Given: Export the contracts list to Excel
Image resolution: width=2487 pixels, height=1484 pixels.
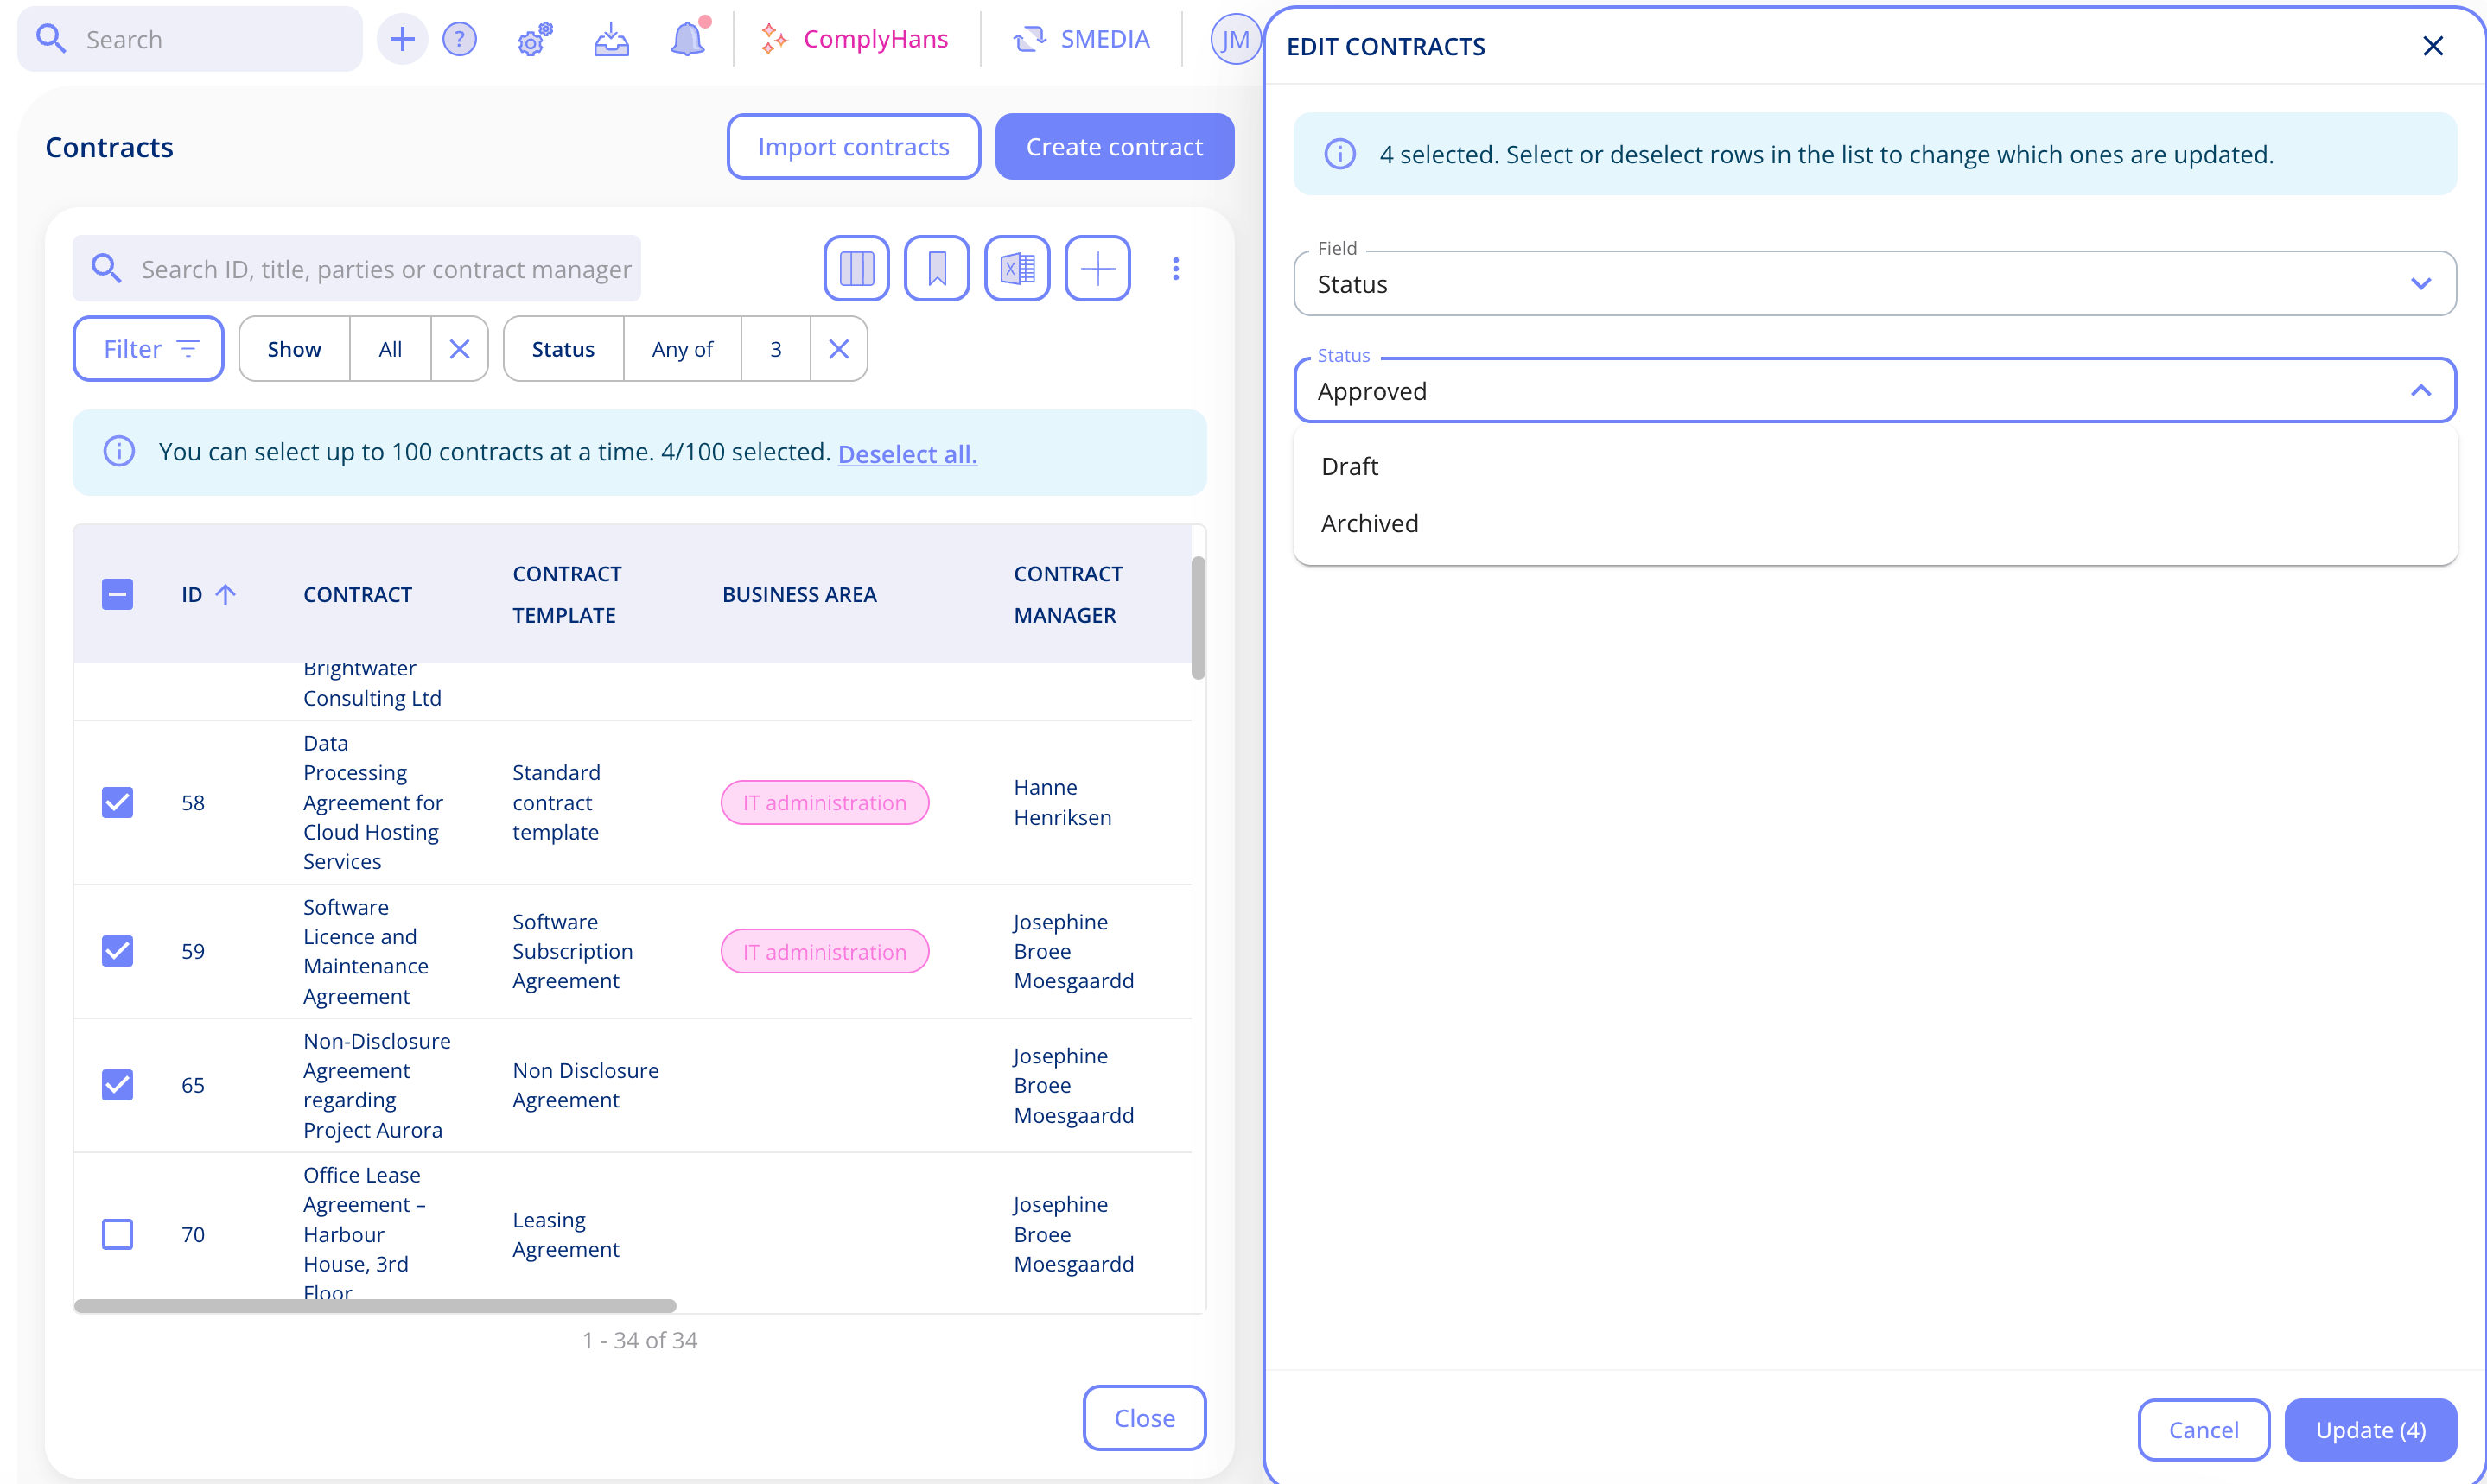Looking at the screenshot, I should (x=1017, y=268).
